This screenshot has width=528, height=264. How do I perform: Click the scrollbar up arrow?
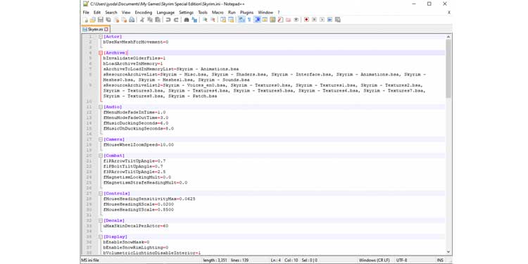[448, 37]
